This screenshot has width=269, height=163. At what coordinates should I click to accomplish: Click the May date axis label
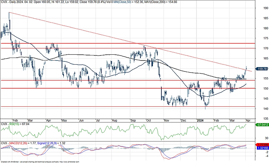pos(64,121)
